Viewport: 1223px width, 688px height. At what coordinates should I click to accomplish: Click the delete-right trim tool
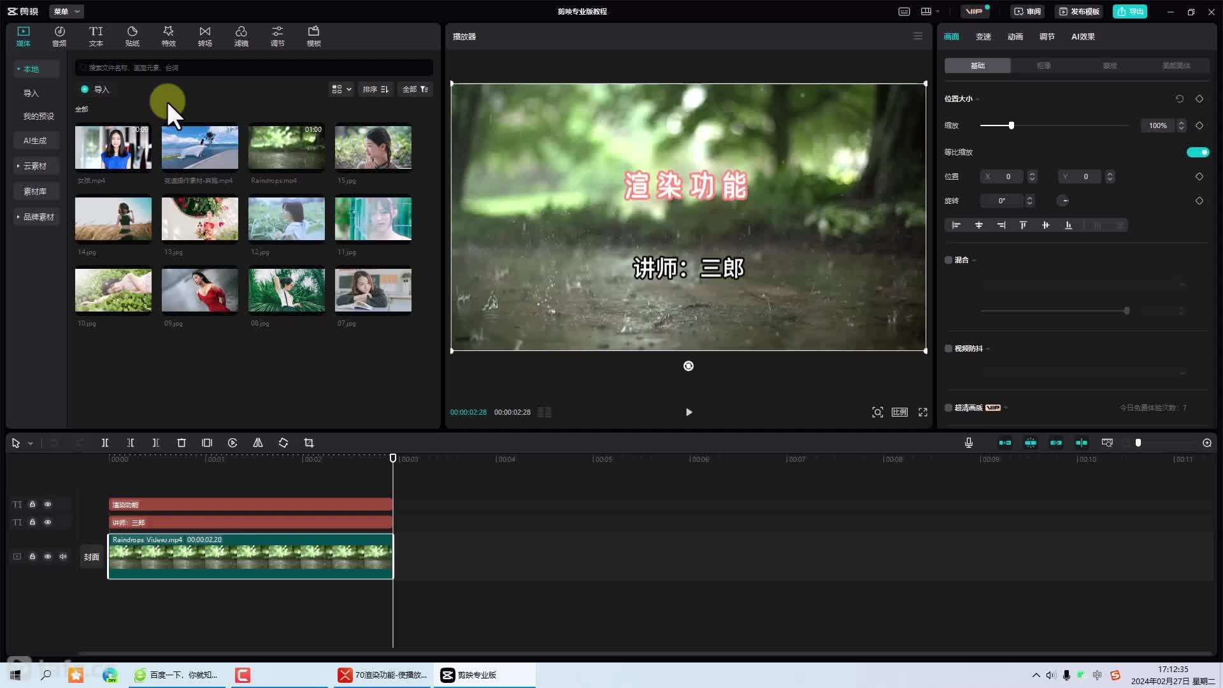pos(156,443)
